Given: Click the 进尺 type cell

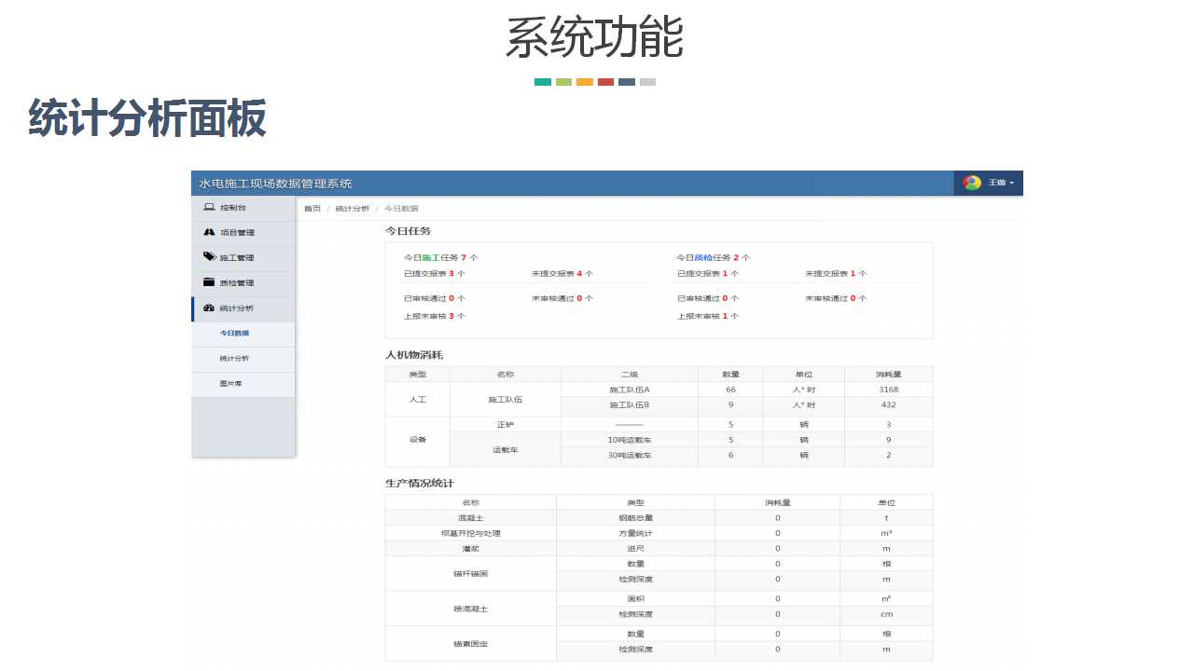Looking at the screenshot, I should pyautogui.click(x=635, y=549).
